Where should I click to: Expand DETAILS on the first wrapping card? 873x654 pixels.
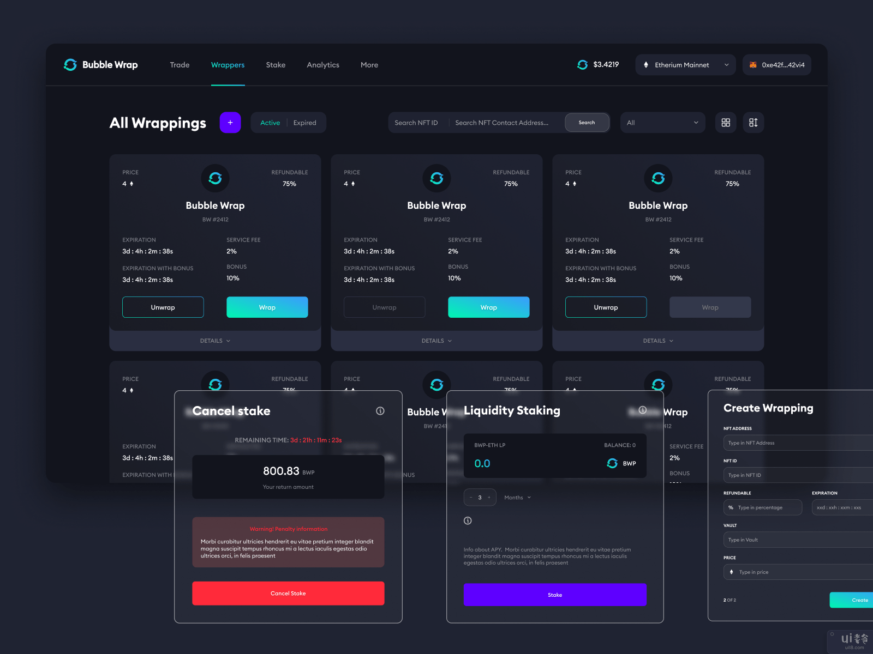pos(215,341)
